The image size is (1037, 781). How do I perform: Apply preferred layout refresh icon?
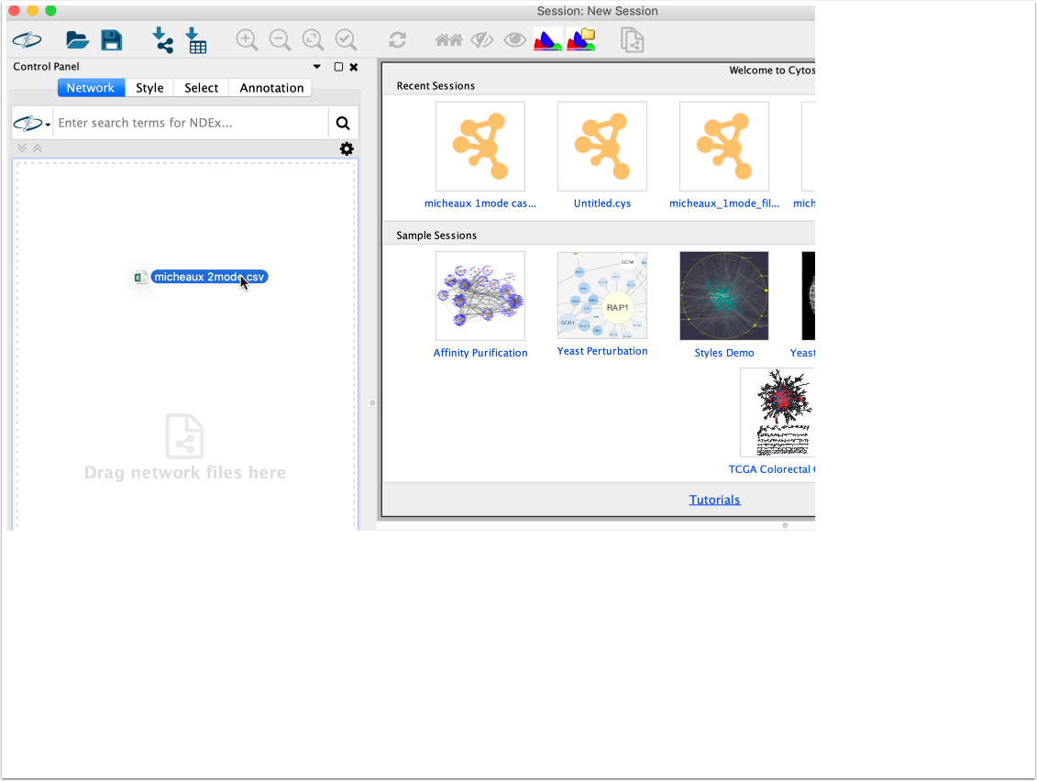click(x=398, y=40)
